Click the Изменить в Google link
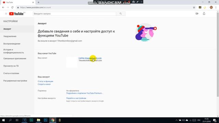This screenshot has height=123, width=219. tap(93, 58)
